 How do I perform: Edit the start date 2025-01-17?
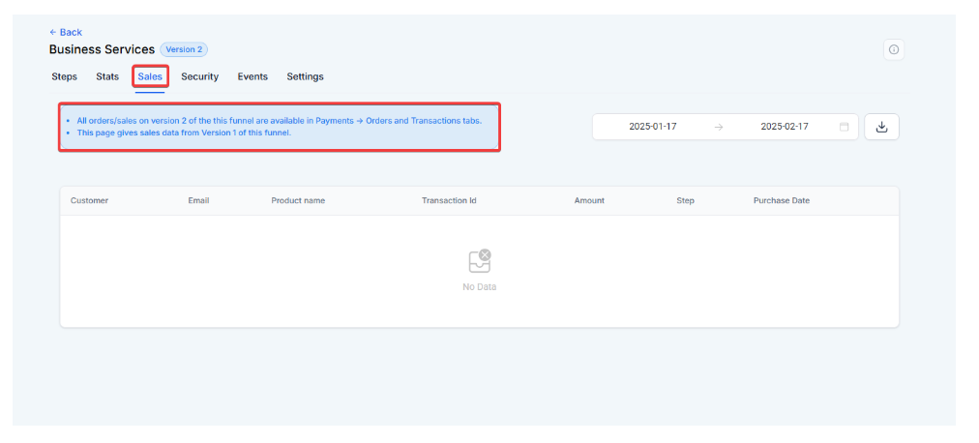click(x=653, y=127)
